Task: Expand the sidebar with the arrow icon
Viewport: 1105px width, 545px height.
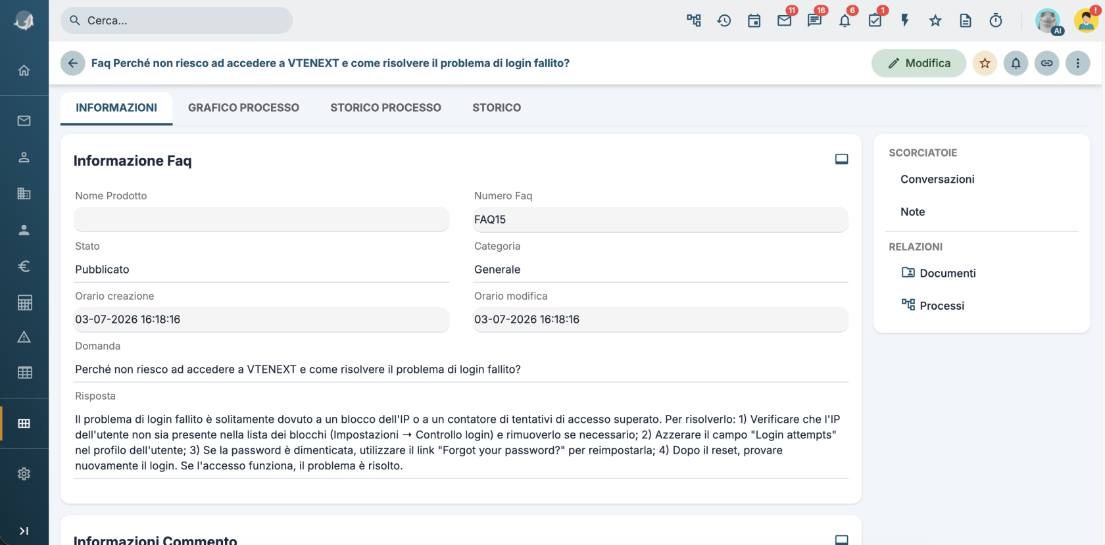Action: [x=24, y=531]
